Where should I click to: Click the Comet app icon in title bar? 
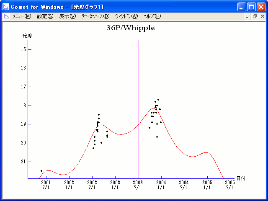coord(6,7)
